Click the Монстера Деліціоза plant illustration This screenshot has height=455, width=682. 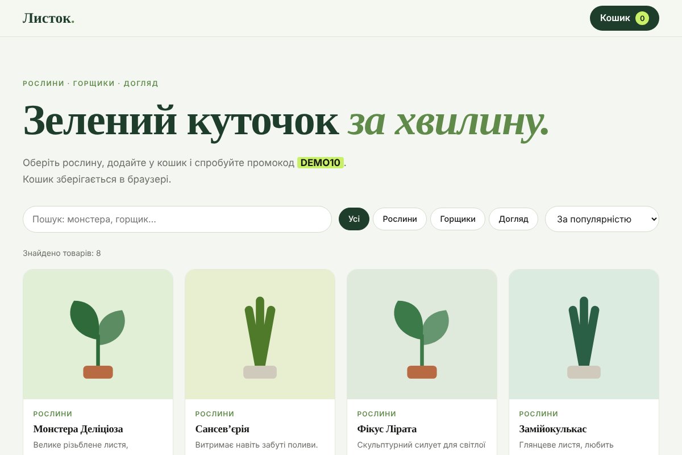tap(98, 334)
